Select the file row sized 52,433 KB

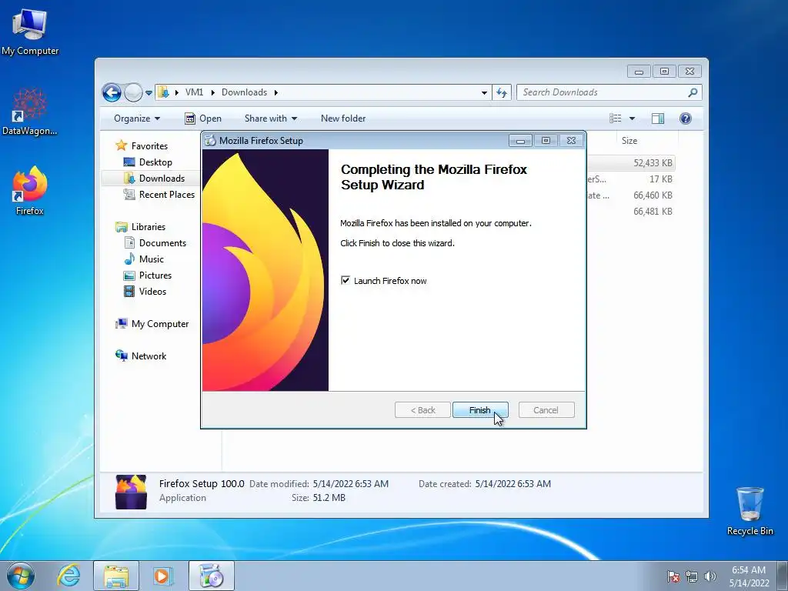point(632,163)
